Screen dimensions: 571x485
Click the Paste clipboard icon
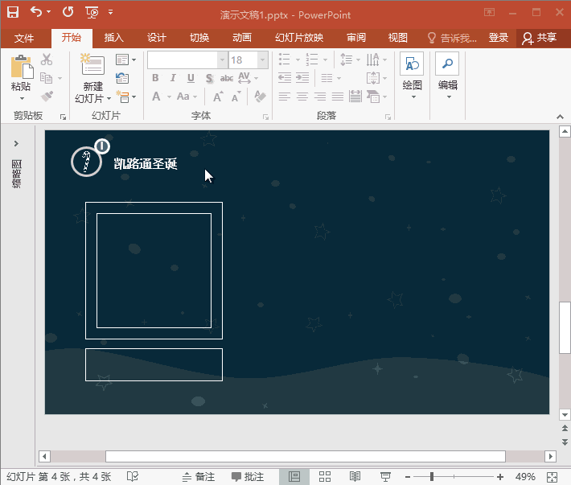[21, 69]
